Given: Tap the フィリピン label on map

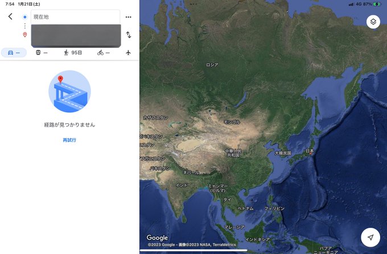Looking at the screenshot, I should [x=274, y=209].
